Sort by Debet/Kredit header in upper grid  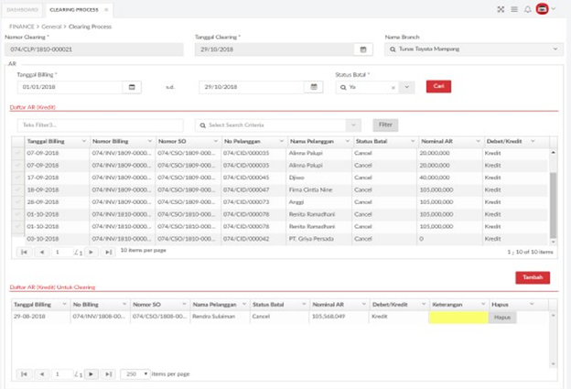click(x=504, y=141)
